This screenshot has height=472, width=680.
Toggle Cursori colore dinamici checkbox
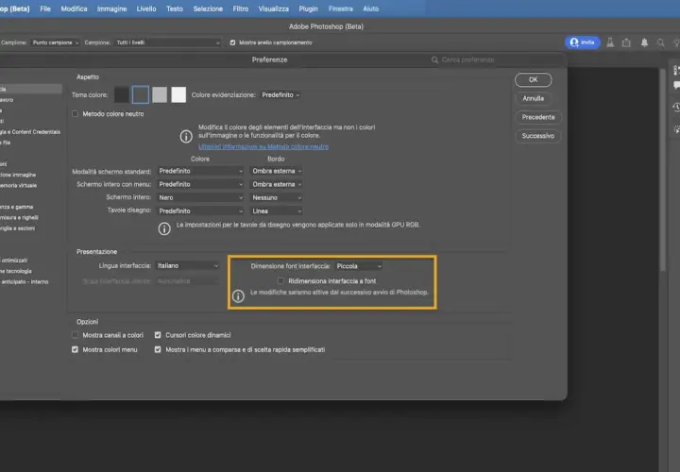click(158, 335)
